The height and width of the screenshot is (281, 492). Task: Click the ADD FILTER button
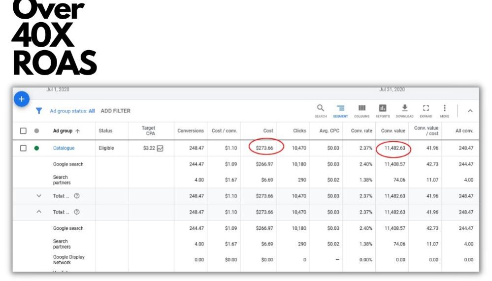coord(116,111)
